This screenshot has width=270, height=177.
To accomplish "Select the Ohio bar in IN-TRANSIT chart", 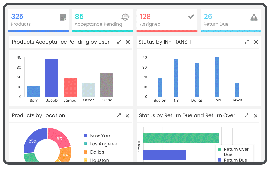I will (217, 77).
